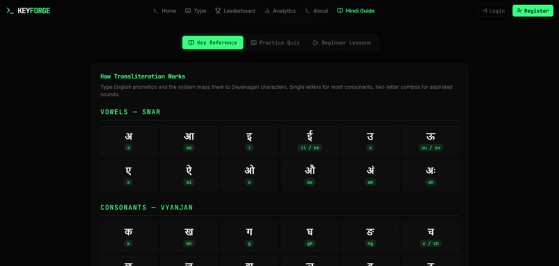Click the 'CONSONANTS — VYANJAN' heading
This screenshot has width=559, height=266.
point(146,208)
